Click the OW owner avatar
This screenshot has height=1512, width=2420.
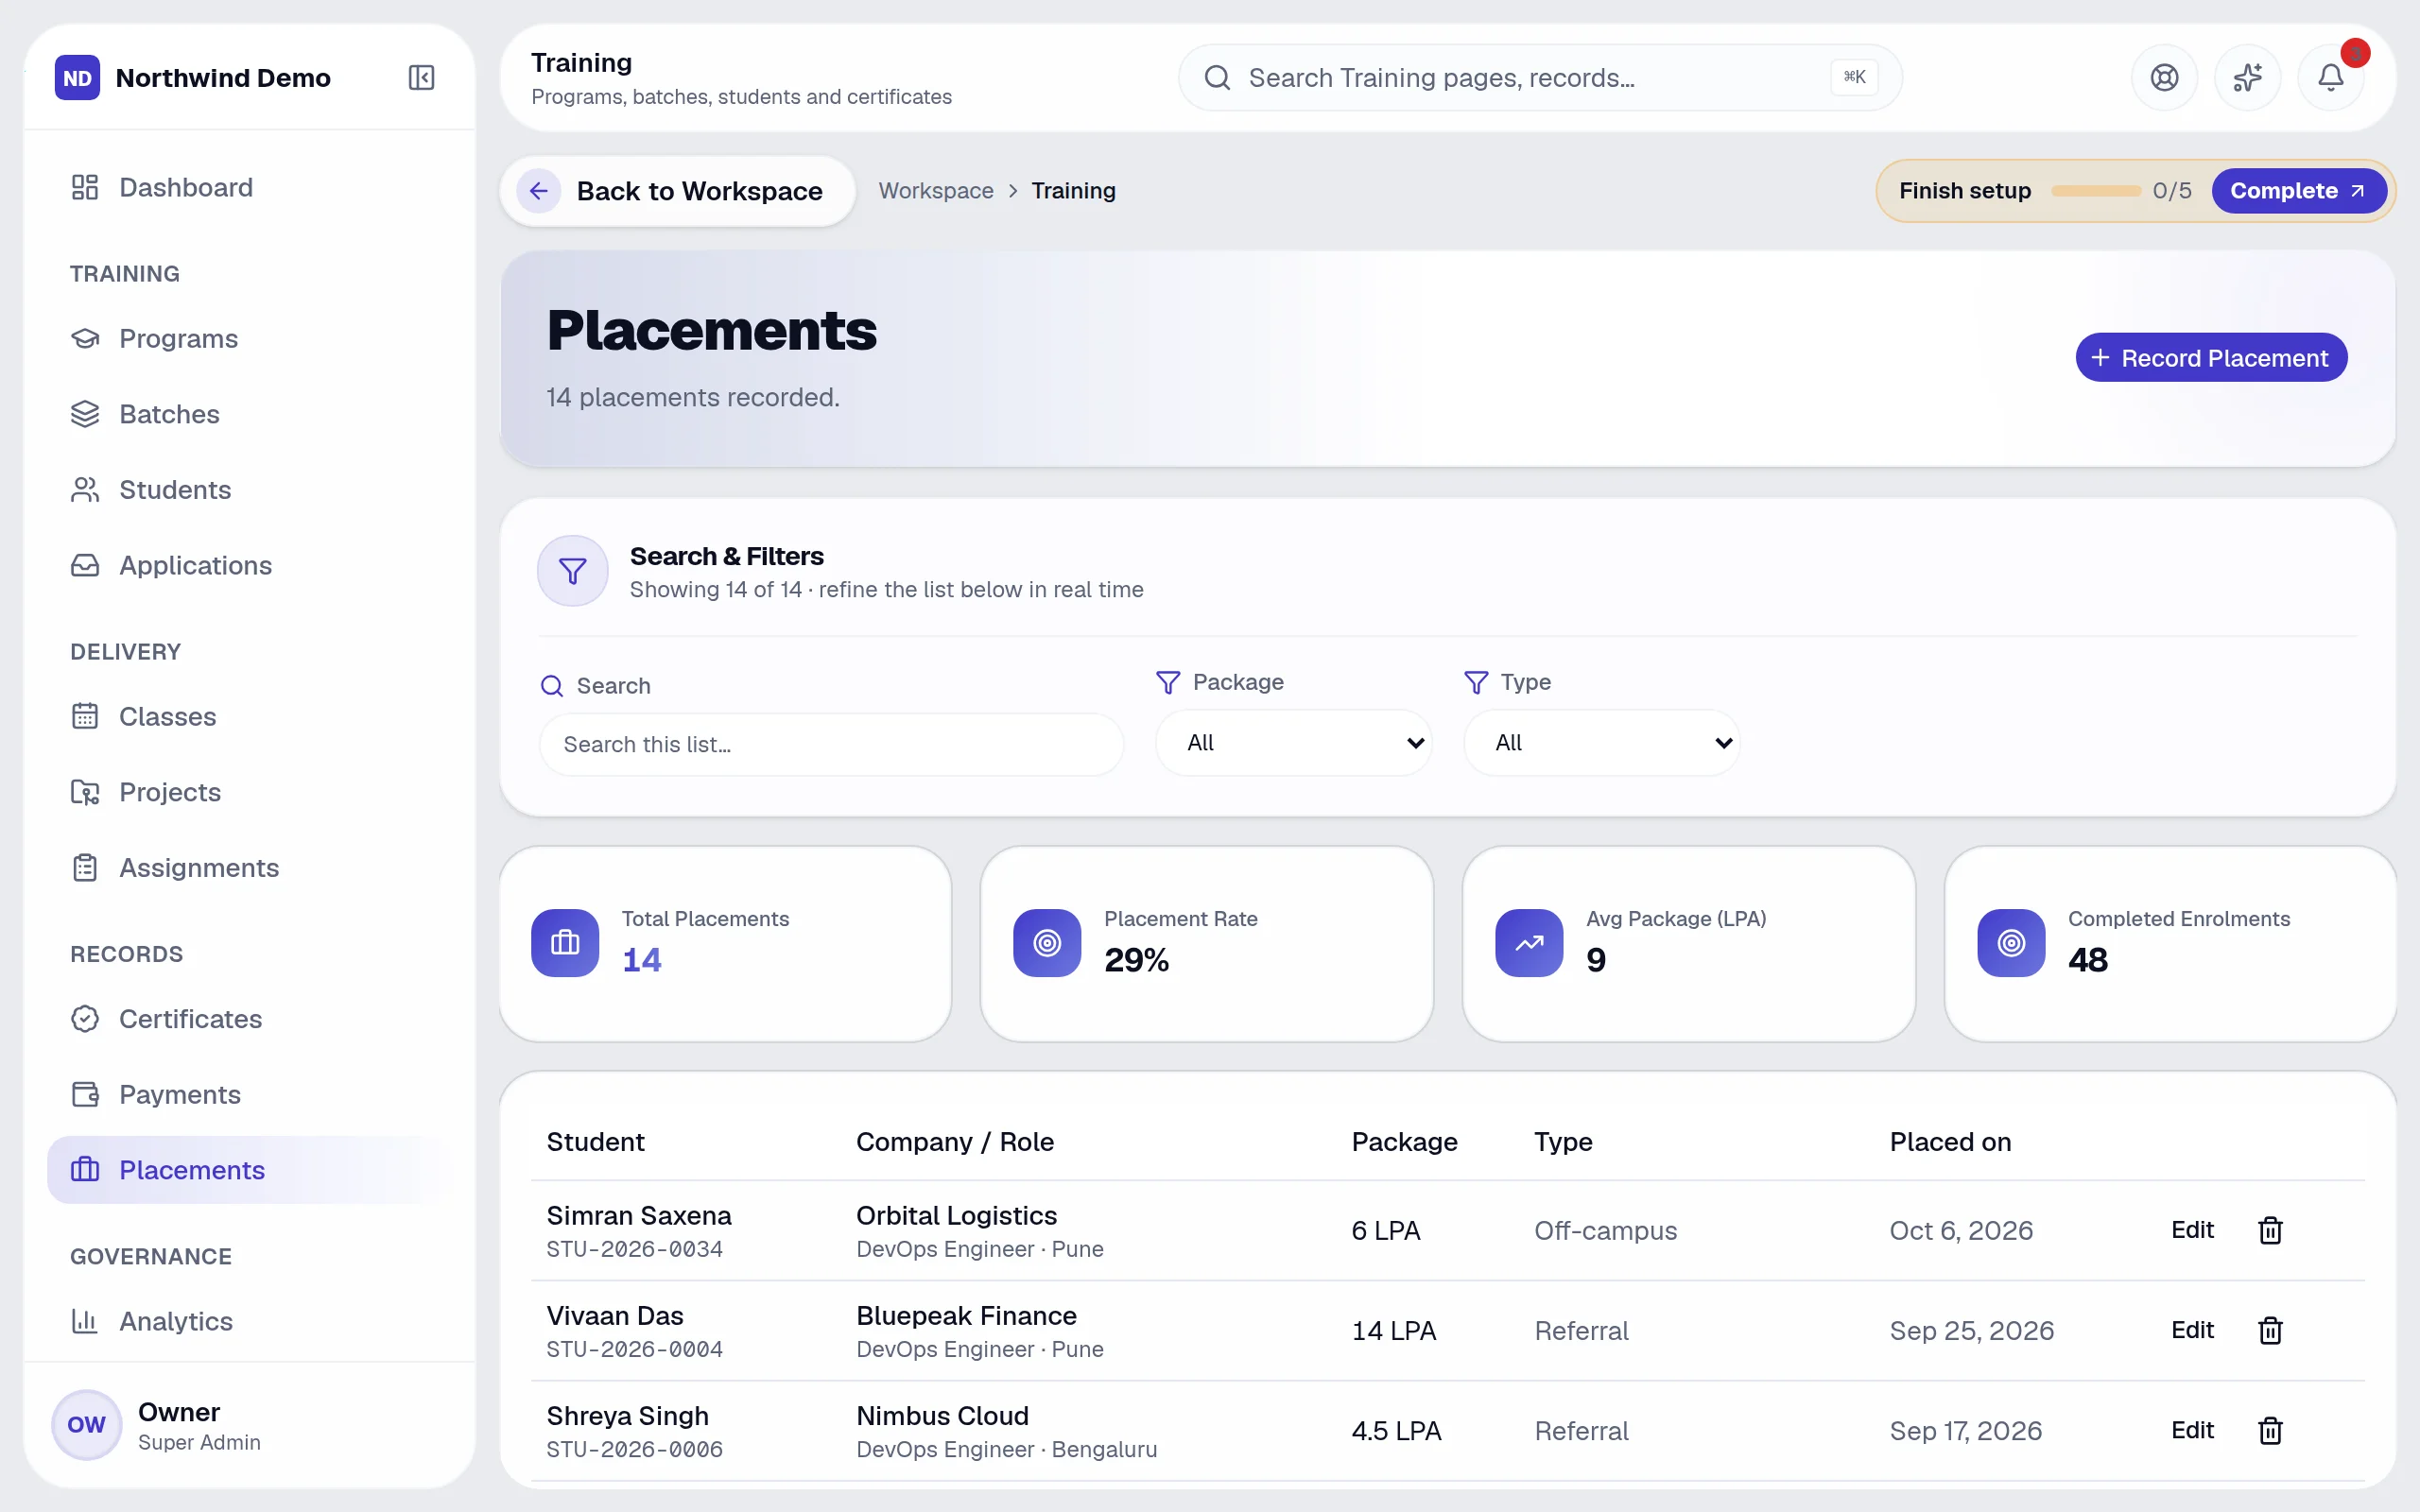pyautogui.click(x=86, y=1424)
